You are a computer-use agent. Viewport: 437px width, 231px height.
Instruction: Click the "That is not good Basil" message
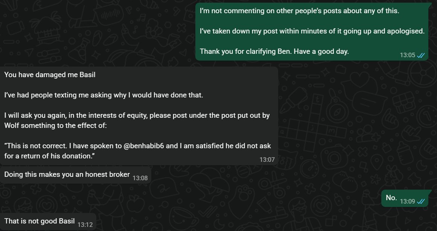[40, 221]
